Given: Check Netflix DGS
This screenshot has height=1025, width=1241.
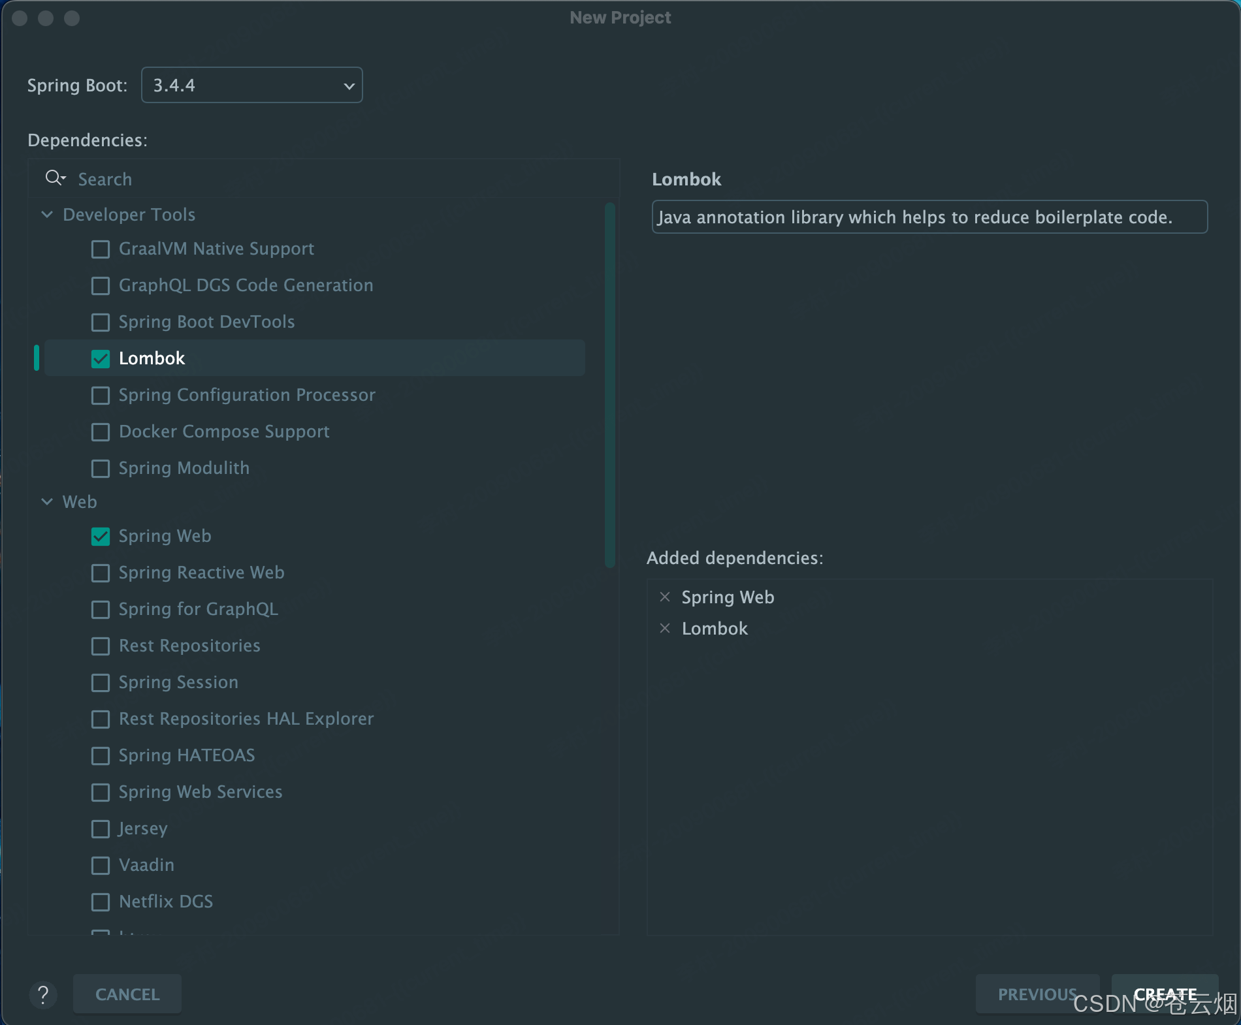Looking at the screenshot, I should [x=101, y=902].
